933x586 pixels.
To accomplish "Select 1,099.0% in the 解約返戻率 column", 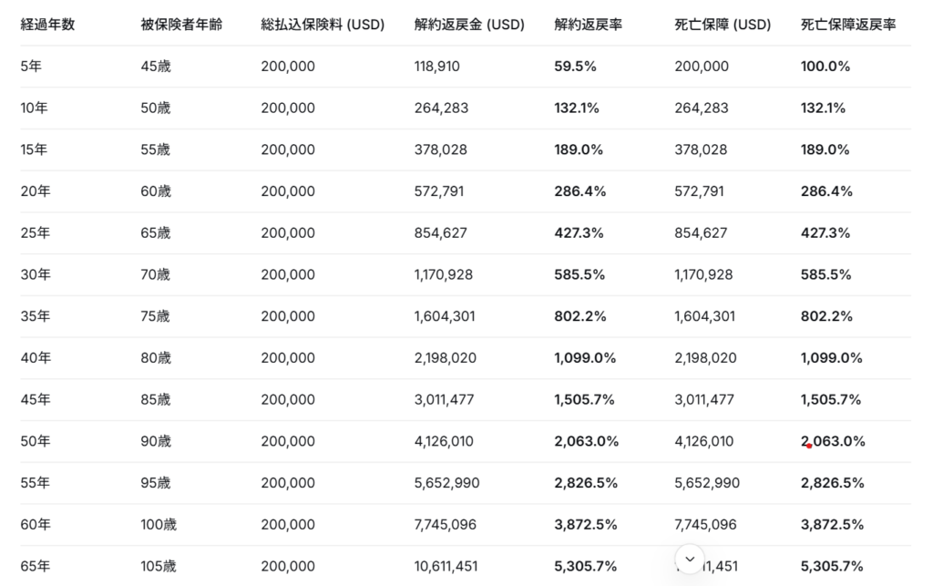I will tap(585, 358).
